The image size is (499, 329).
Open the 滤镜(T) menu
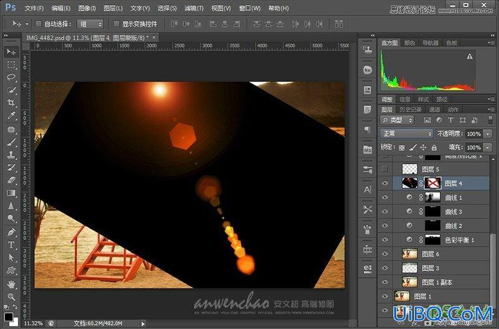[x=194, y=8]
